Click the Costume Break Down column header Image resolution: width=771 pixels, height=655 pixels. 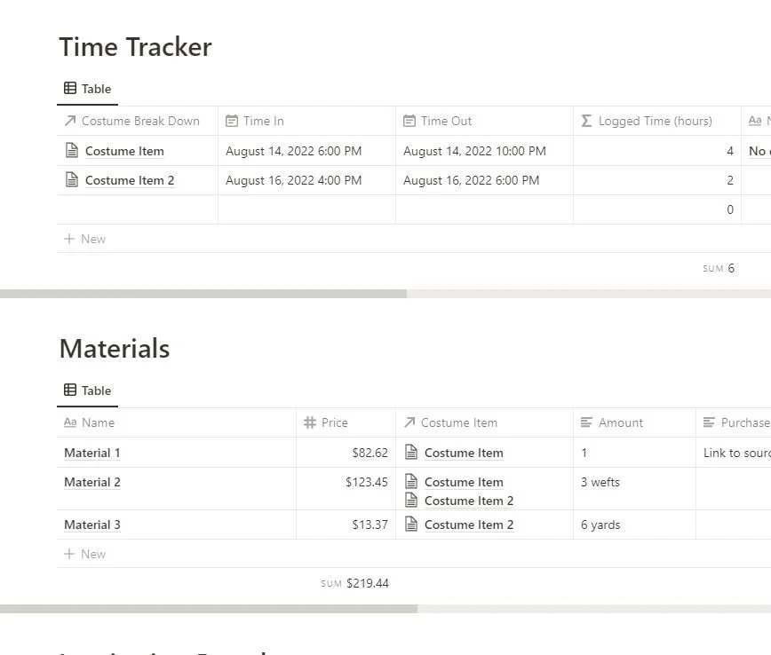tap(137, 121)
